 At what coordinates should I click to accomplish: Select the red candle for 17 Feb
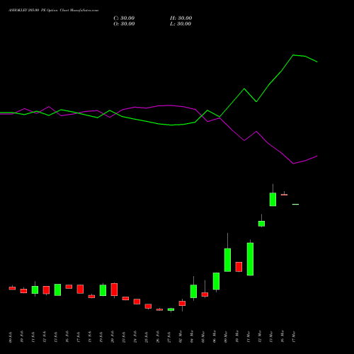pos(80,289)
